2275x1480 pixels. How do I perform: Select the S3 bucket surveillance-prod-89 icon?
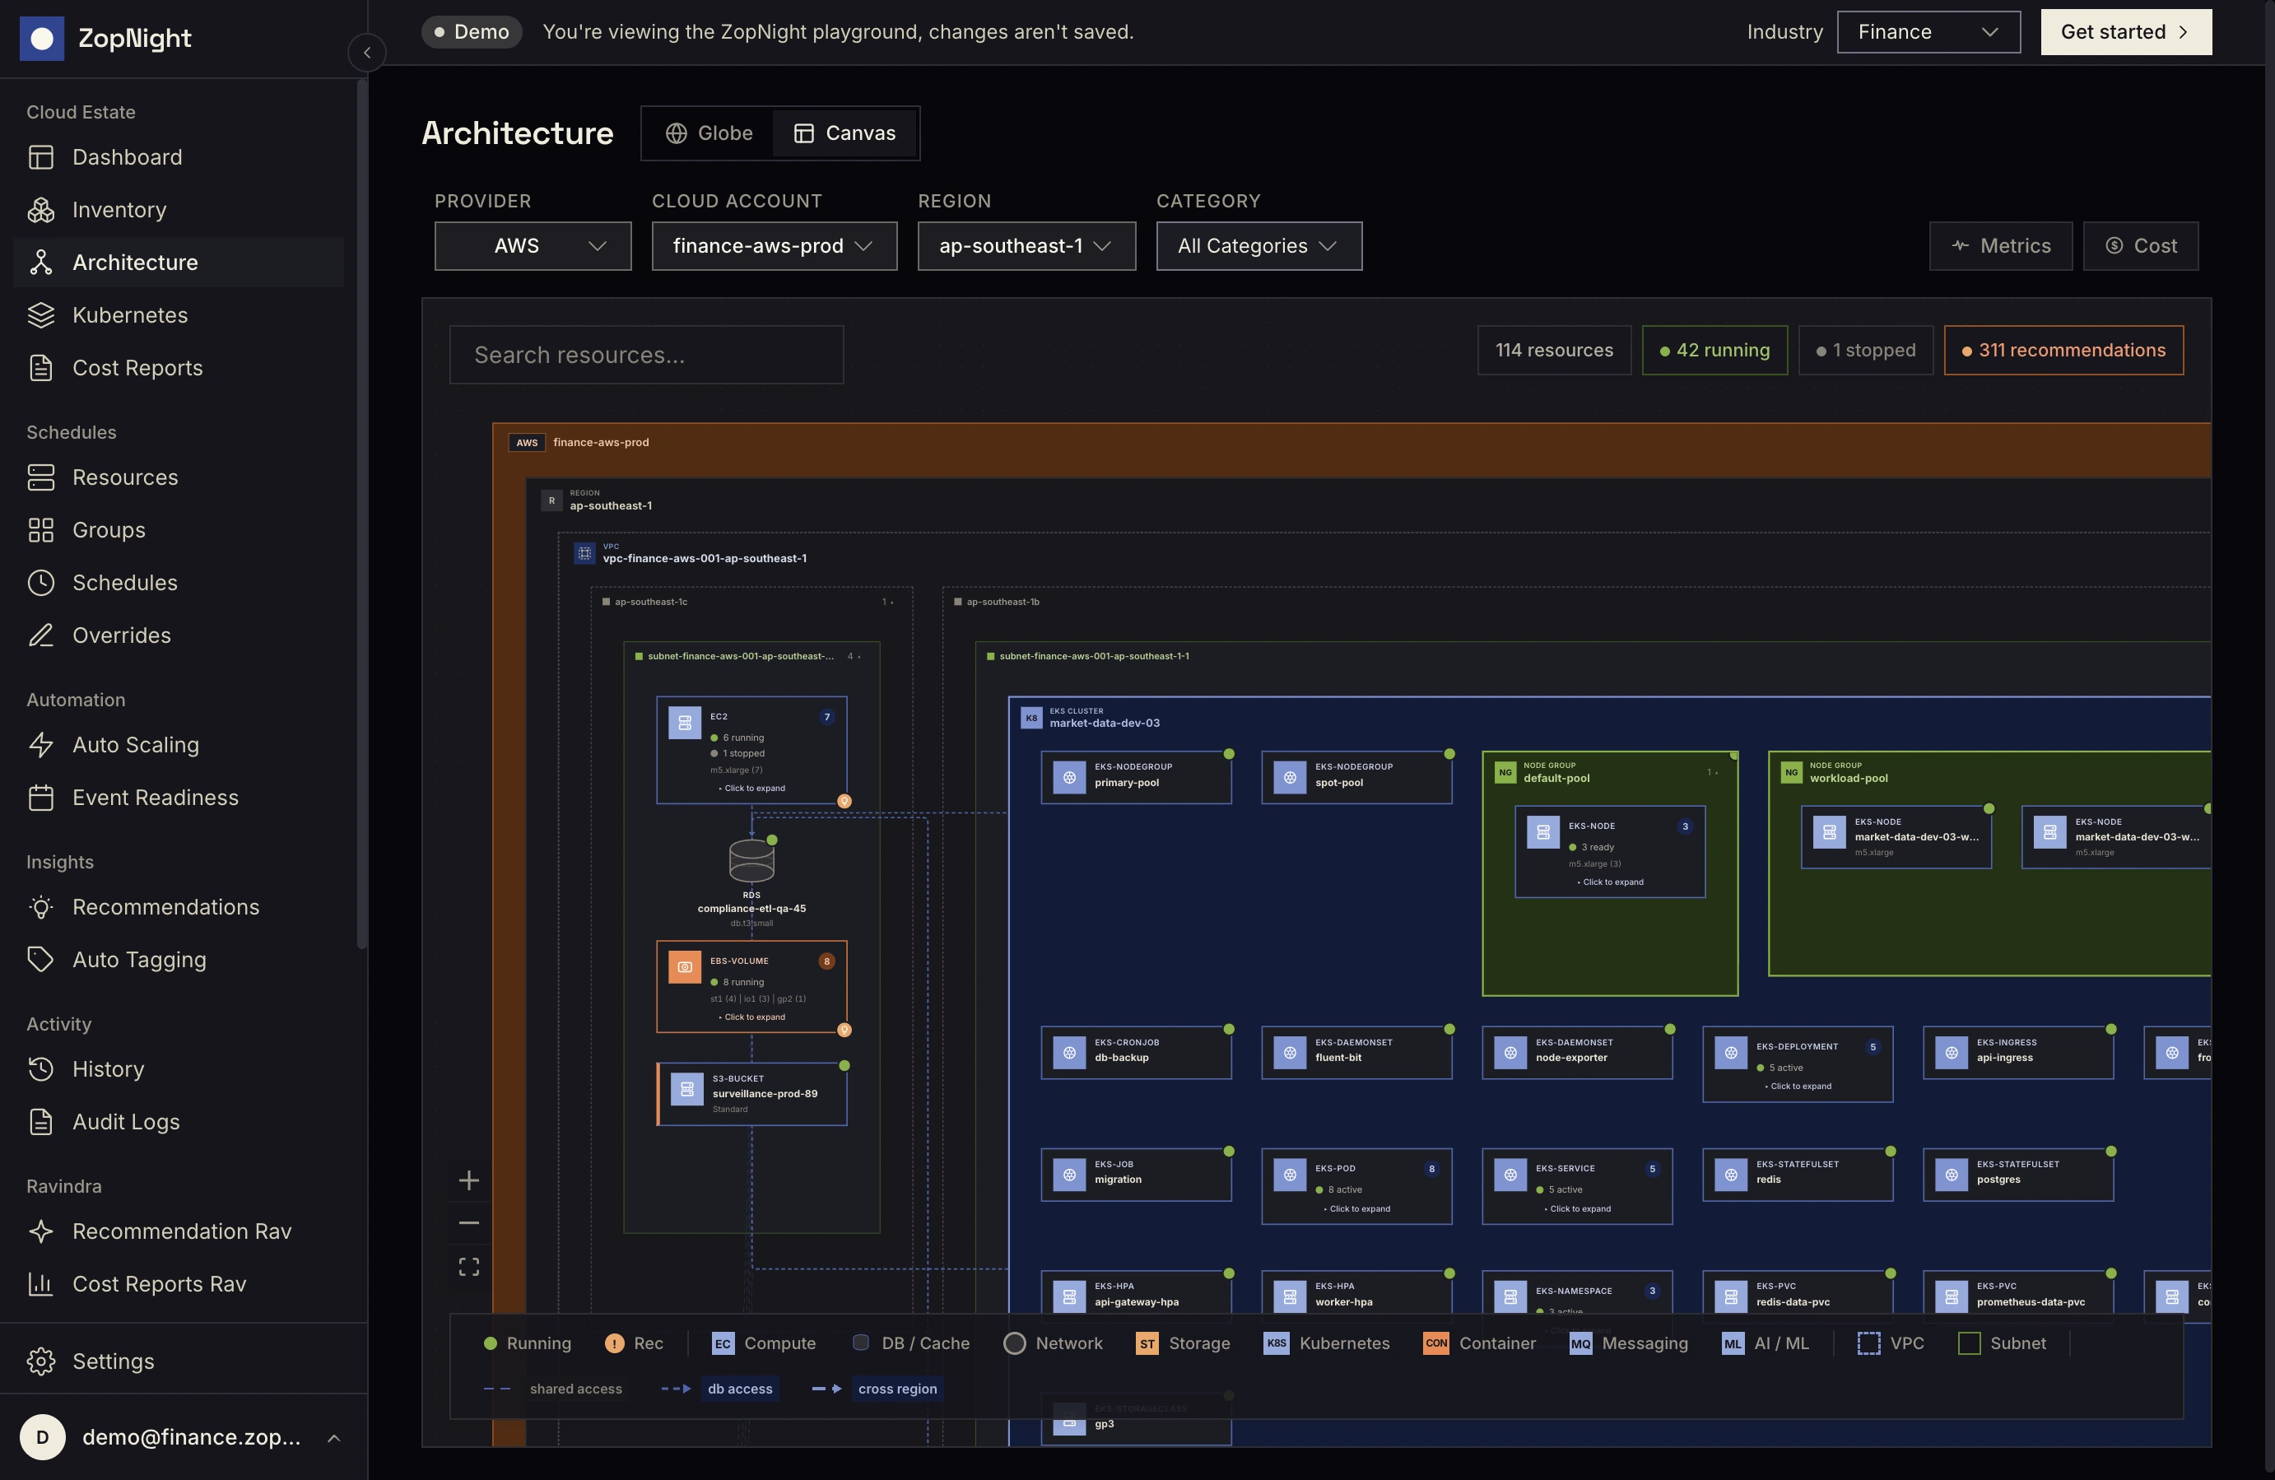[686, 1088]
